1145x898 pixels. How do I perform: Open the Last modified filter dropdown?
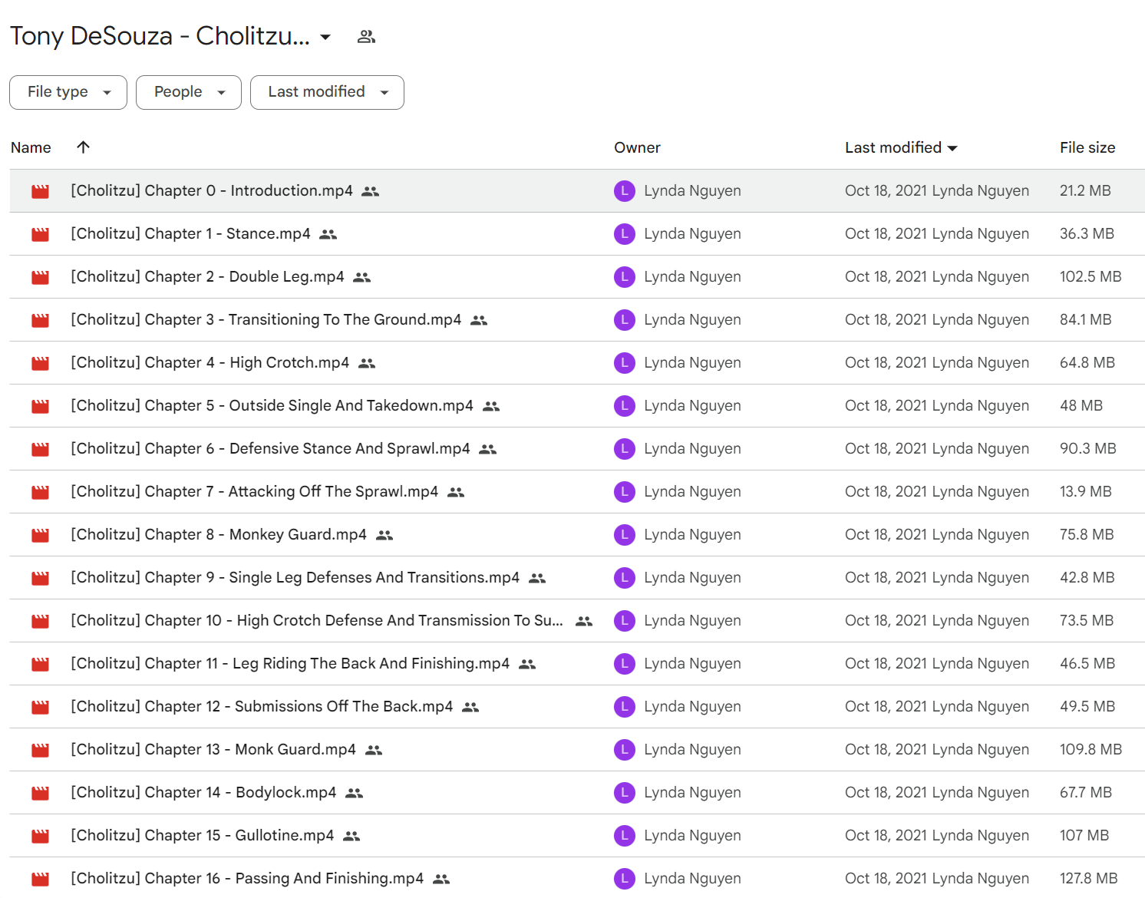coord(327,92)
